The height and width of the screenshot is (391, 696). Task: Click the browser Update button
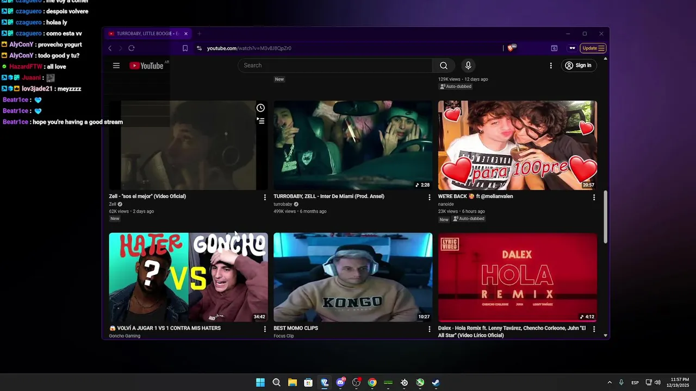[x=593, y=48]
